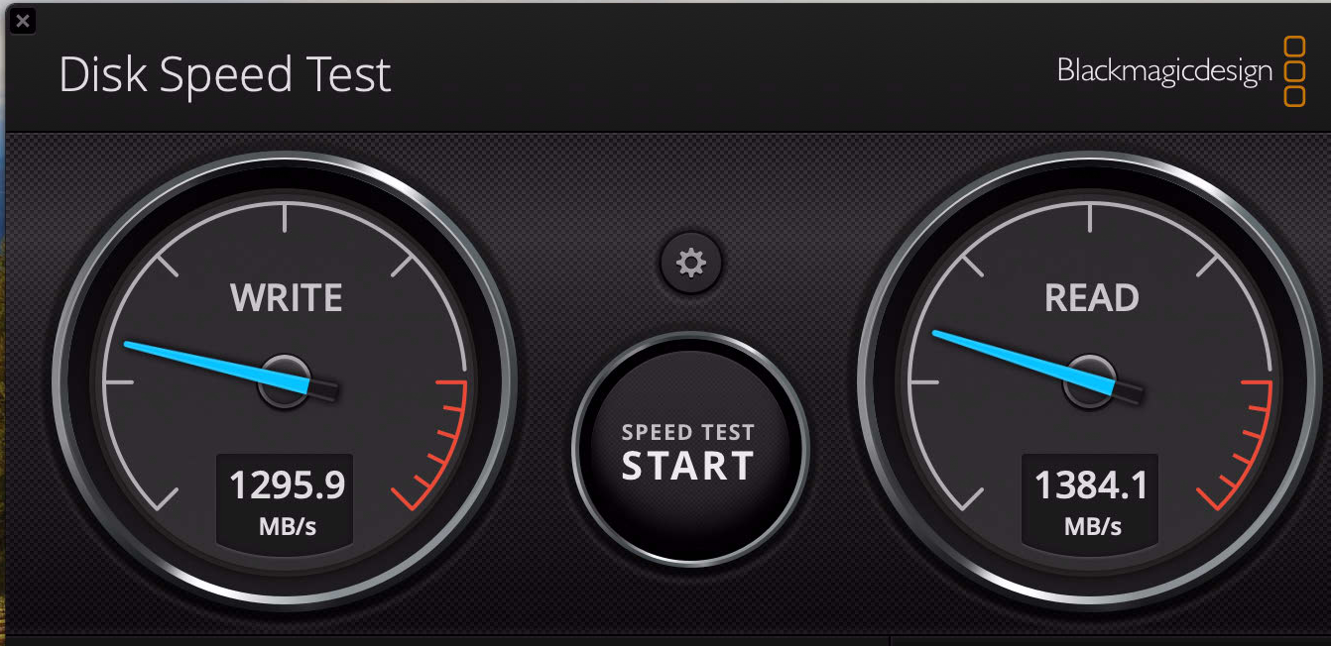Viewport: 1331px width, 646px height.
Task: Click the SPEED TEST START button
Action: 689,451
